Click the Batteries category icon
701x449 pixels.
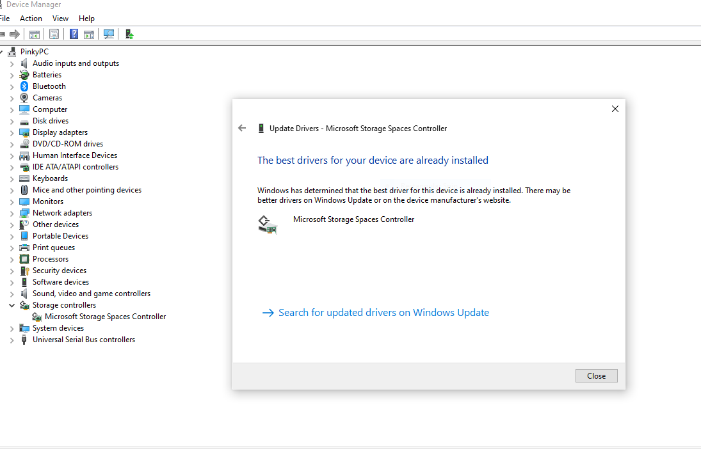pos(24,75)
